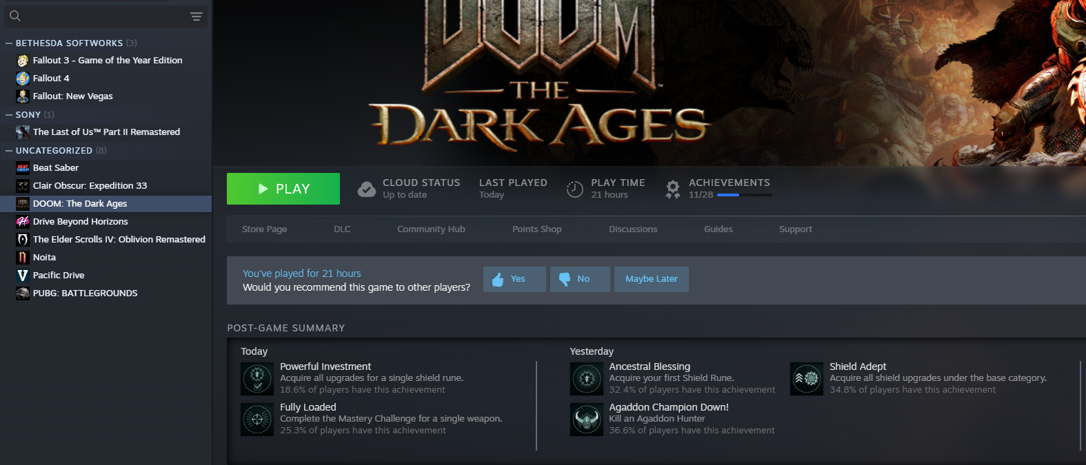Click the No recommendation button

(x=580, y=279)
